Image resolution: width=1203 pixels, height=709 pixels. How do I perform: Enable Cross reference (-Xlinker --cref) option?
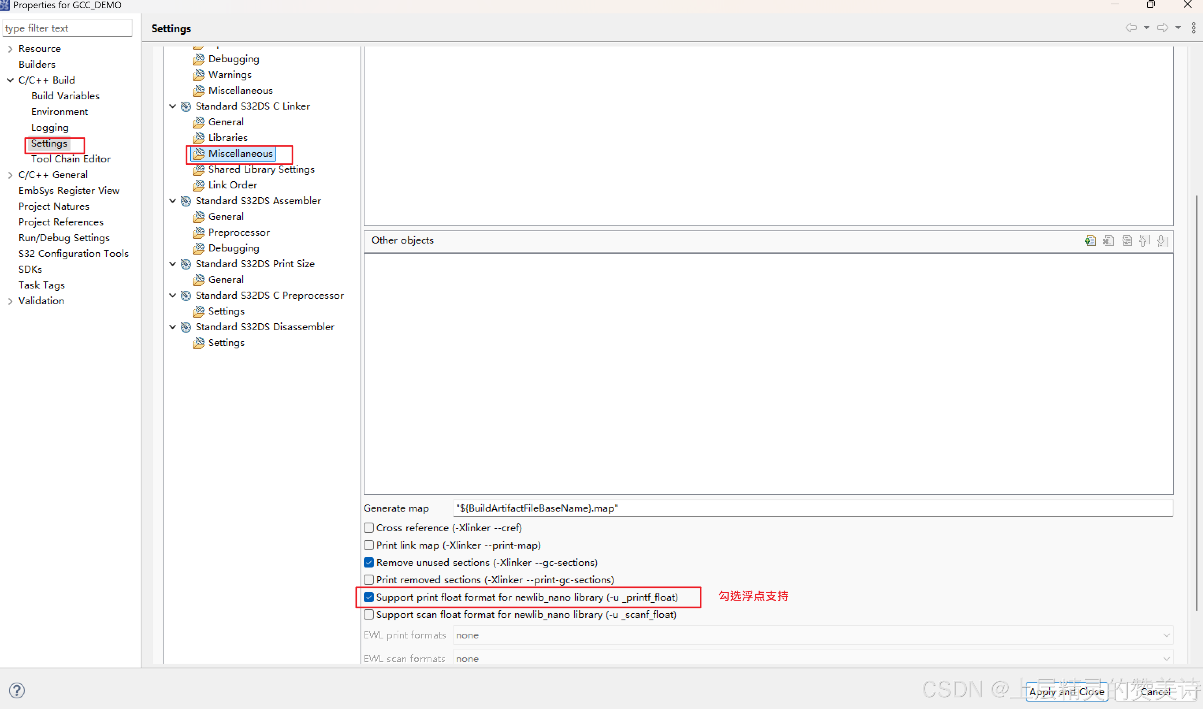coord(369,527)
